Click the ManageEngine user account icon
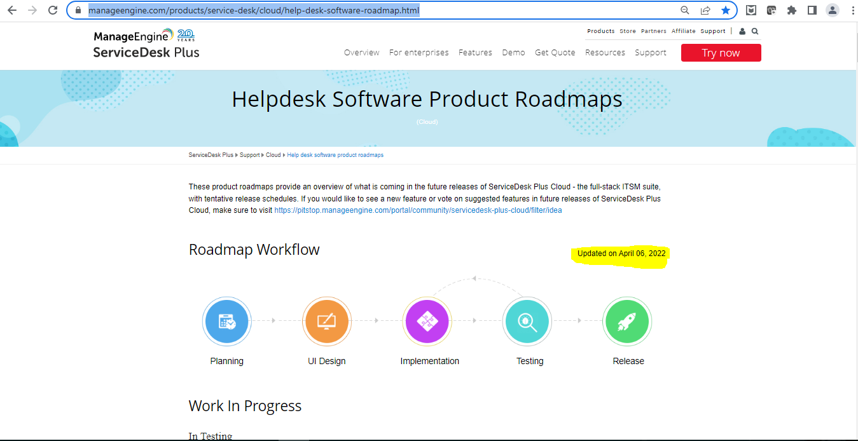858x441 pixels. pyautogui.click(x=742, y=31)
